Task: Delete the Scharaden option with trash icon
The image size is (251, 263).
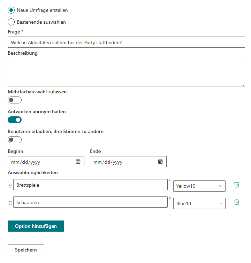Action: tap(237, 202)
